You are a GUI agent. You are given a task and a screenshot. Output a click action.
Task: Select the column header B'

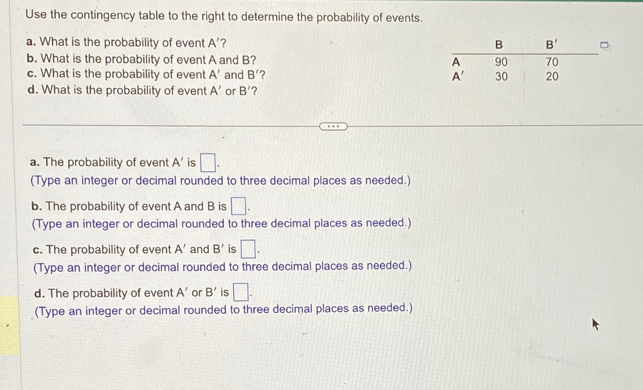coord(550,45)
